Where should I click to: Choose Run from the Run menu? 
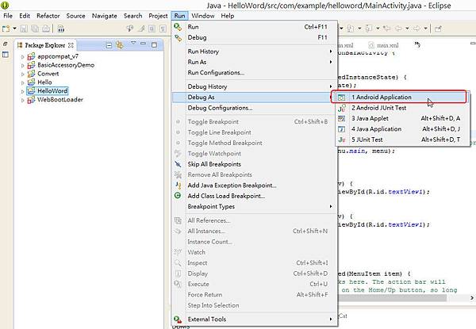[255, 27]
